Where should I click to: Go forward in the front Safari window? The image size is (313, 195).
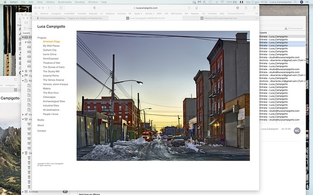(53, 8)
